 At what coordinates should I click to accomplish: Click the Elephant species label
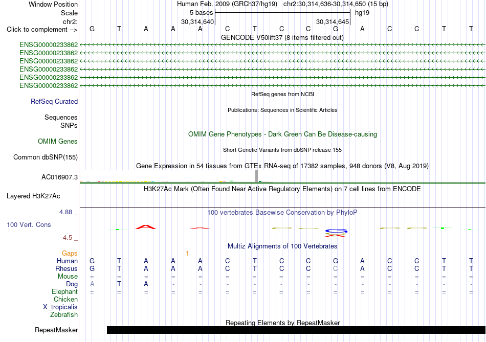pos(65,291)
